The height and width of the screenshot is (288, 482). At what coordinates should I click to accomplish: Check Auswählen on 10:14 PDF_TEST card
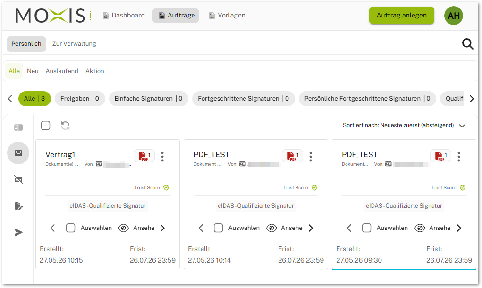[219, 228]
